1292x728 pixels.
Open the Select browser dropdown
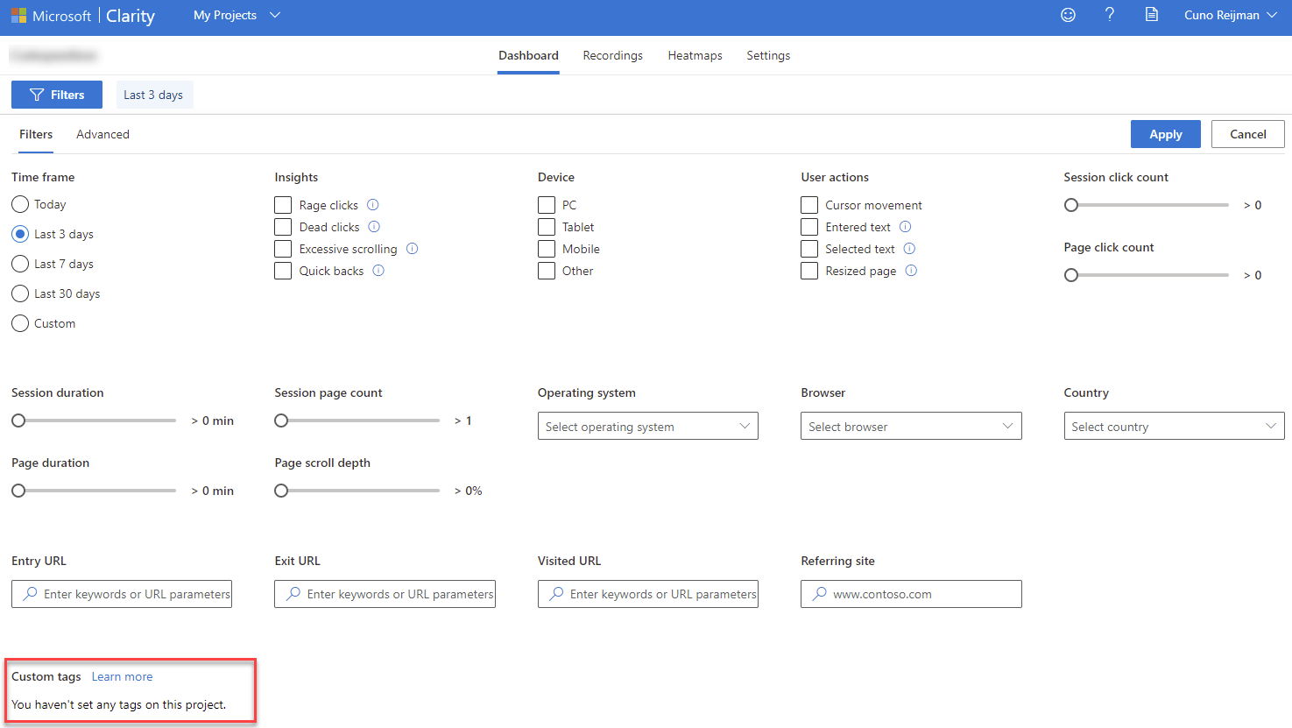coord(910,427)
